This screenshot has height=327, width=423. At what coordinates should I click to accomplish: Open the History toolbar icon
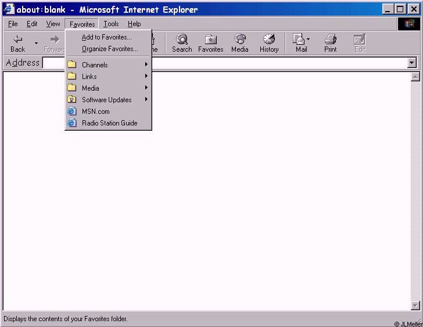click(x=269, y=39)
